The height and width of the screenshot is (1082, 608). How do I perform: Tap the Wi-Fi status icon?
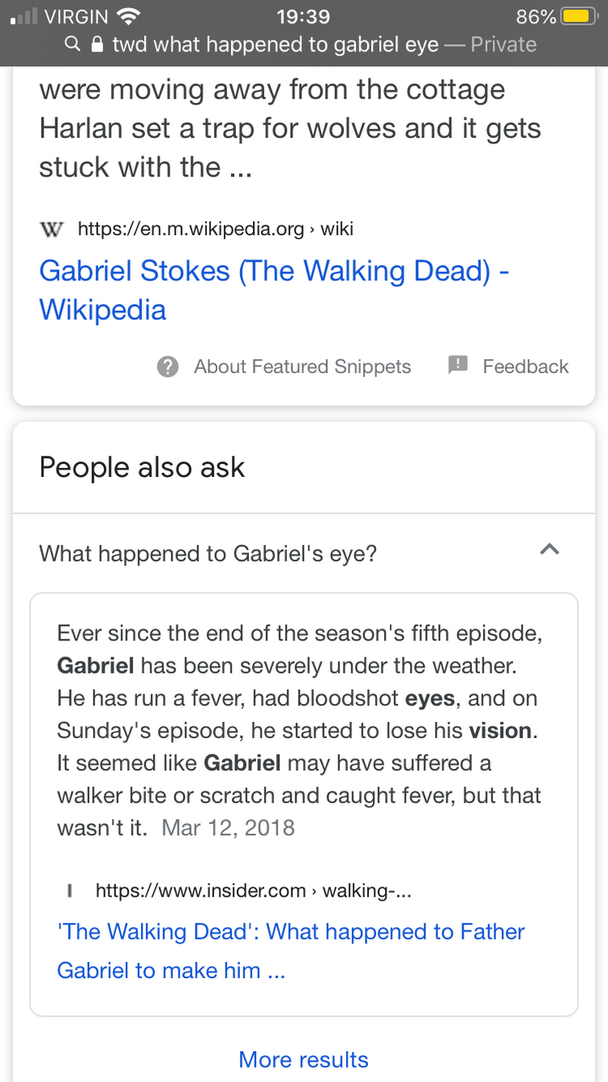[x=128, y=16]
